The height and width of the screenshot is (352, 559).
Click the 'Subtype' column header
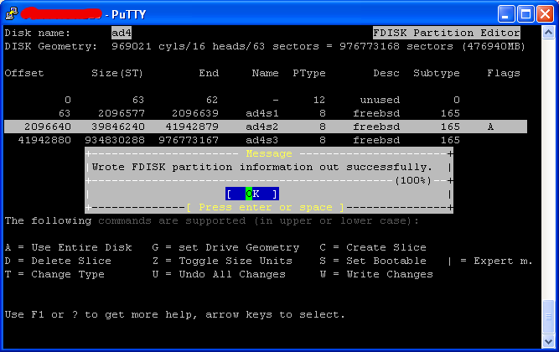tap(437, 74)
